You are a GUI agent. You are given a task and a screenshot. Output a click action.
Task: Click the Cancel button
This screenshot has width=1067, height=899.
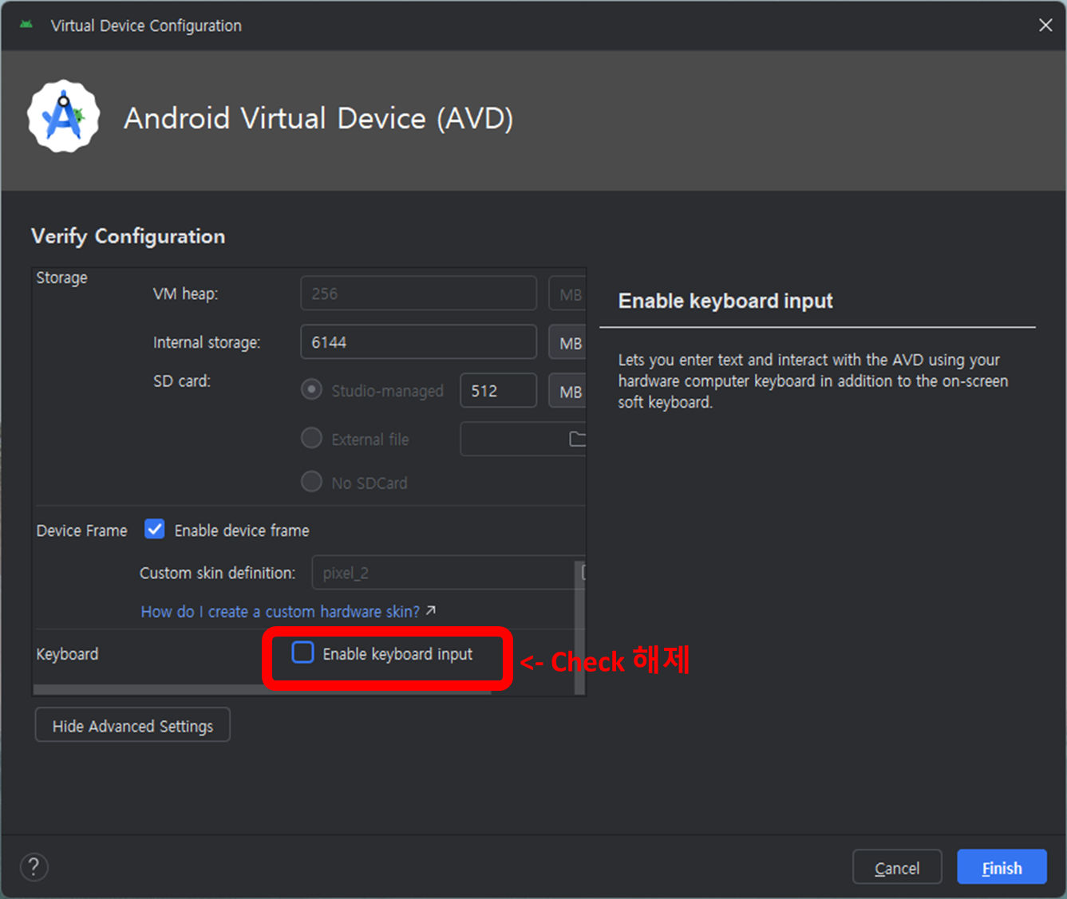(x=897, y=867)
